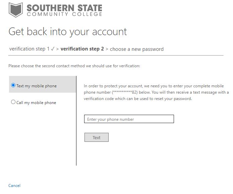Click the vertical divider beside contact options
233x194 pixels.
pos(76,121)
